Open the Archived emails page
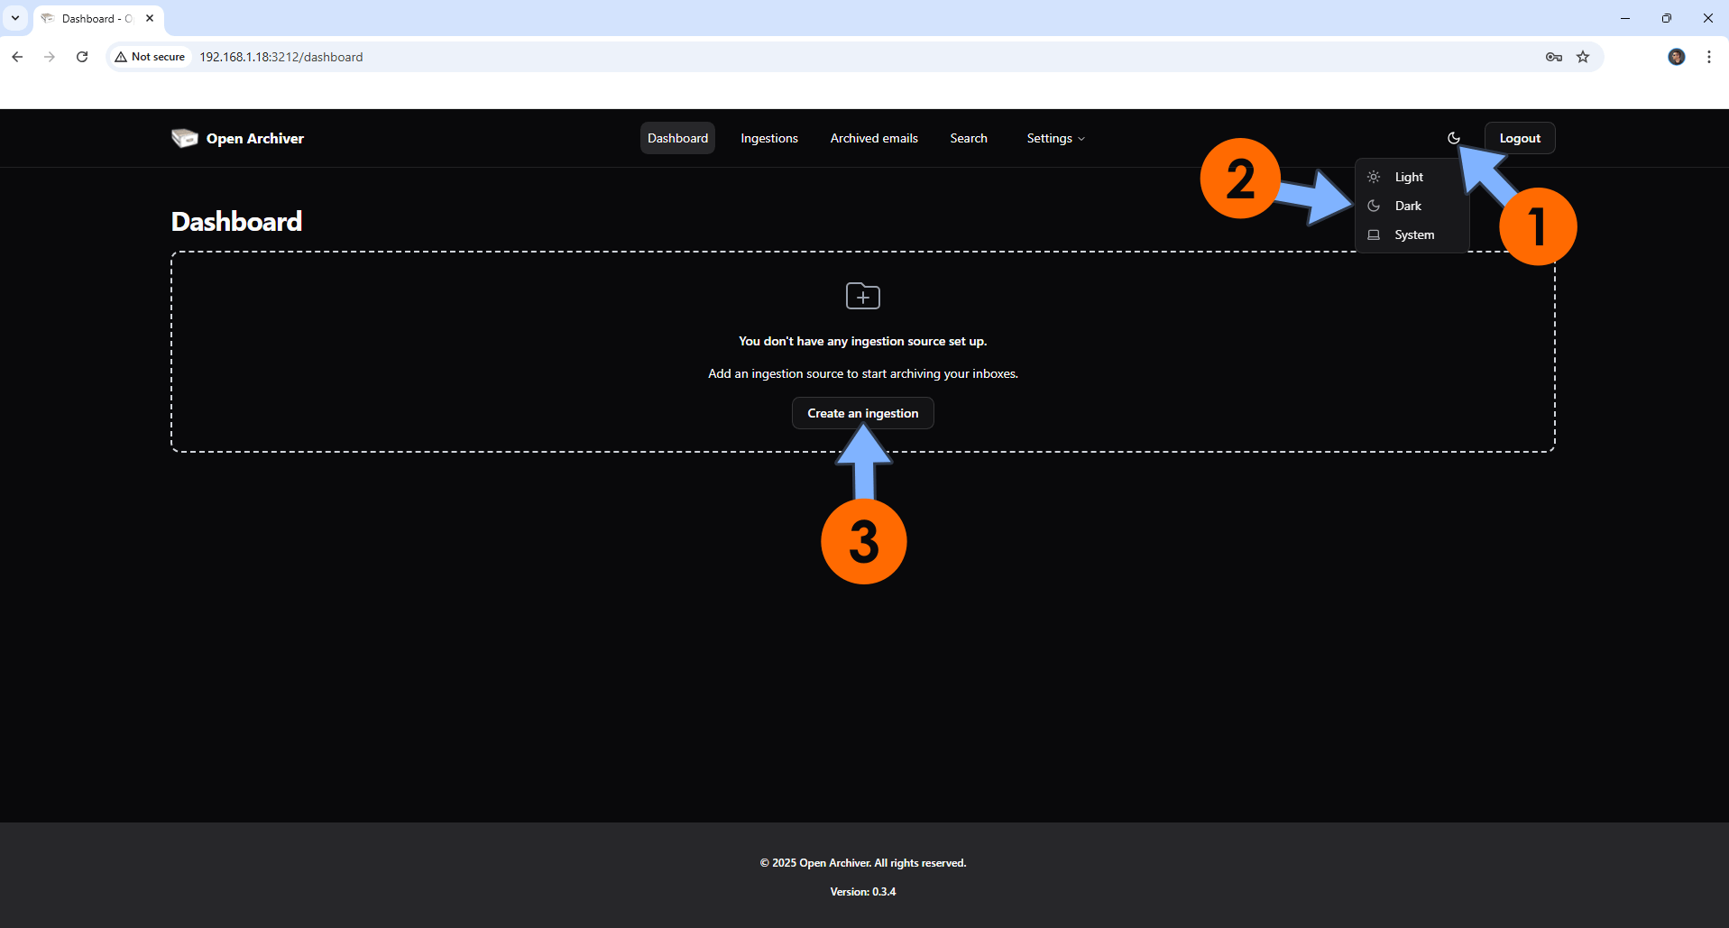The width and height of the screenshot is (1729, 928). (873, 138)
